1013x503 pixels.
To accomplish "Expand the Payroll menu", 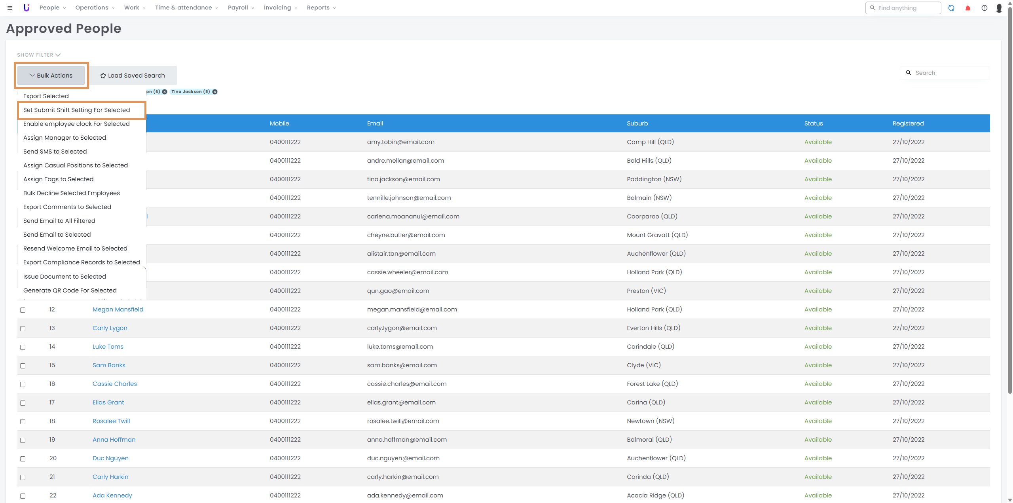I will 241,8.
